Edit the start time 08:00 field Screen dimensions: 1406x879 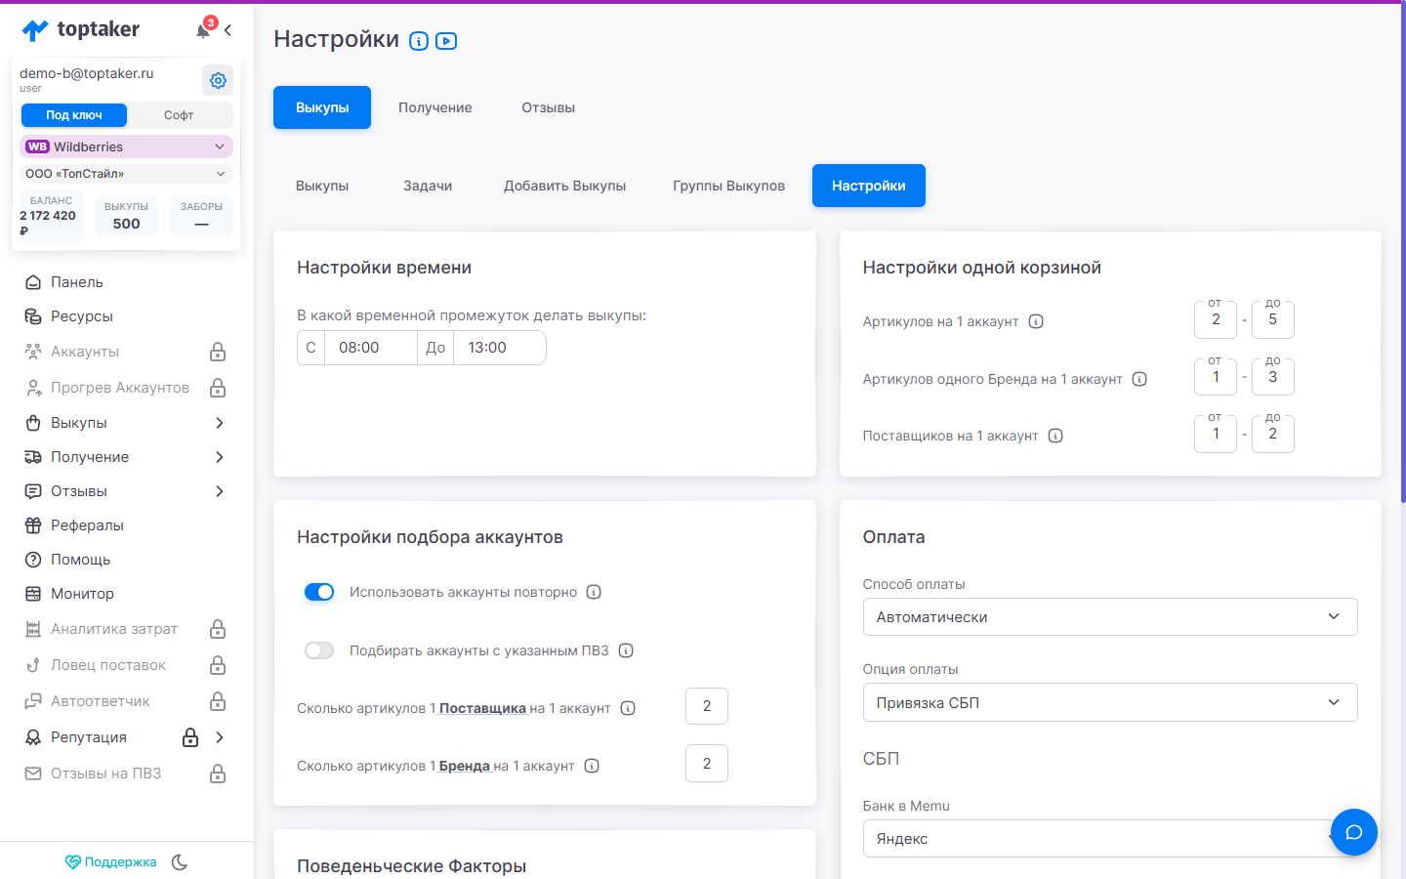click(x=371, y=348)
